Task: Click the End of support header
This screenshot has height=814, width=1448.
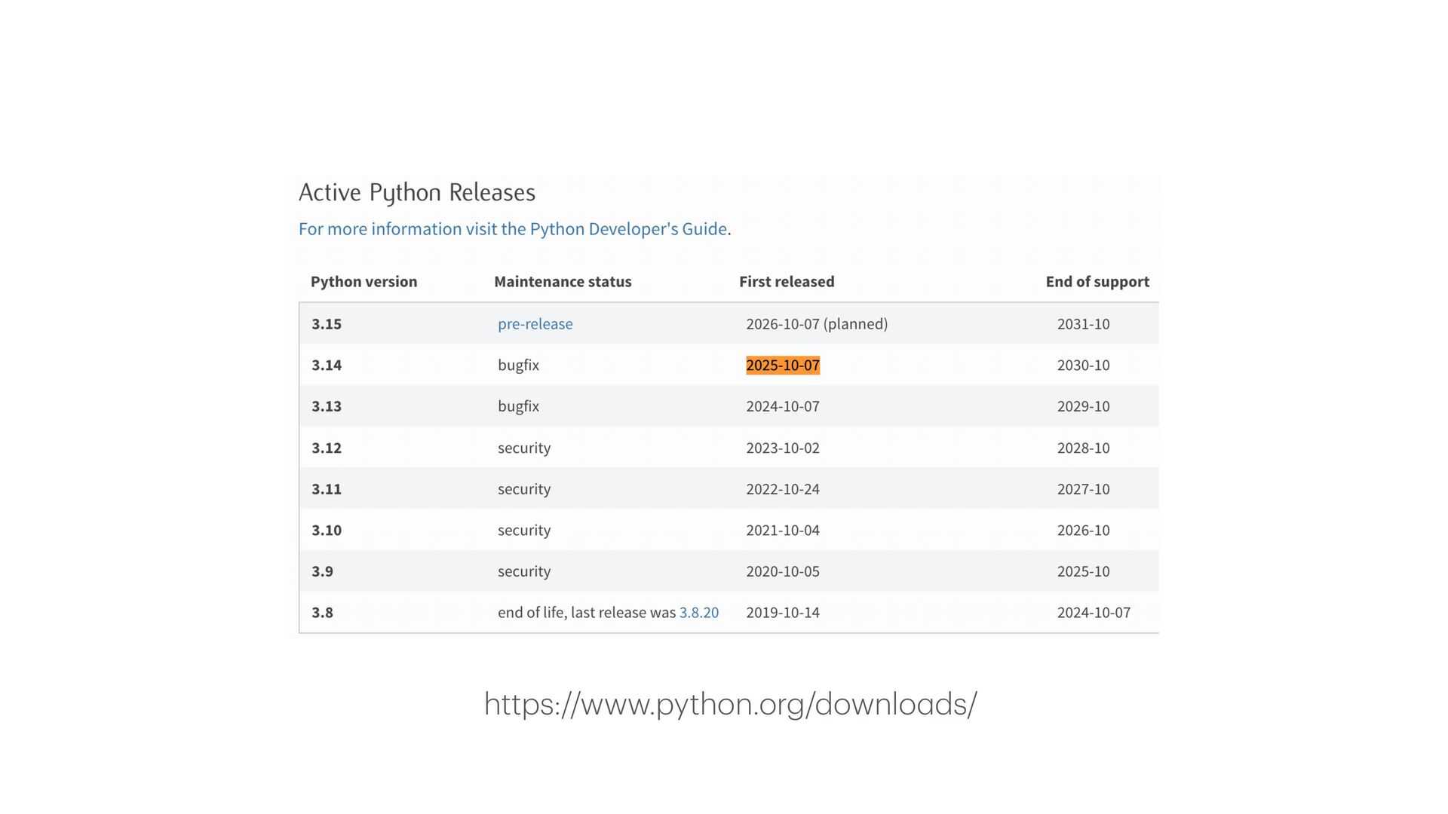Action: 1097,282
